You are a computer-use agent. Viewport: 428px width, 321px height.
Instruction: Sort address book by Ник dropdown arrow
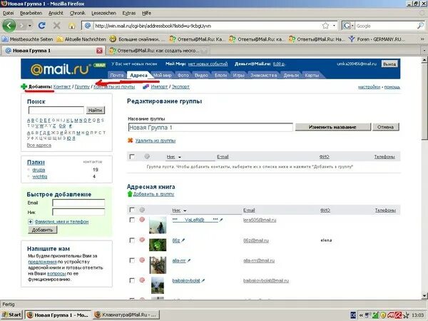point(185,210)
